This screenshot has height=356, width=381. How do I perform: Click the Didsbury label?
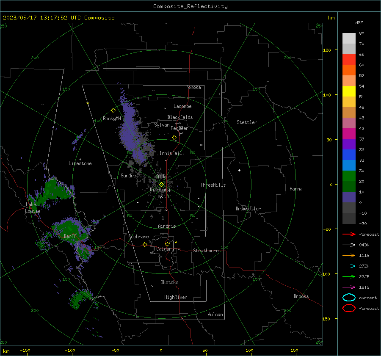coord(160,190)
